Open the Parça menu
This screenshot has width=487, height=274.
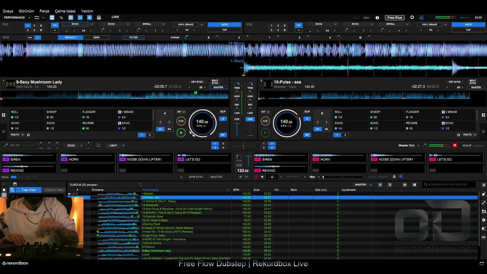[x=44, y=11]
